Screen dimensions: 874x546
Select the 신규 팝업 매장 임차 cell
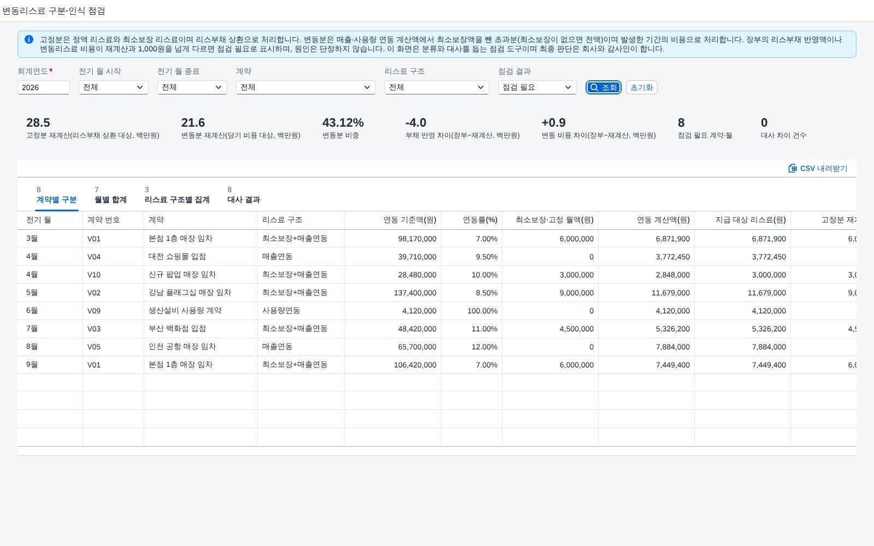[x=201, y=275]
